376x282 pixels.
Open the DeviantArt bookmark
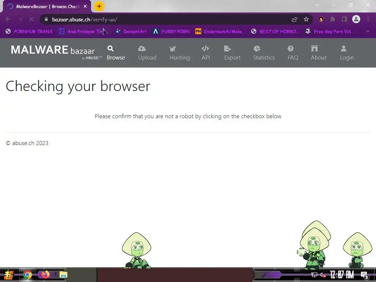131,32
